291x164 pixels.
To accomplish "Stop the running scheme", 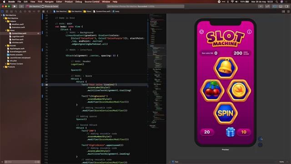I will [x=21, y=6].
